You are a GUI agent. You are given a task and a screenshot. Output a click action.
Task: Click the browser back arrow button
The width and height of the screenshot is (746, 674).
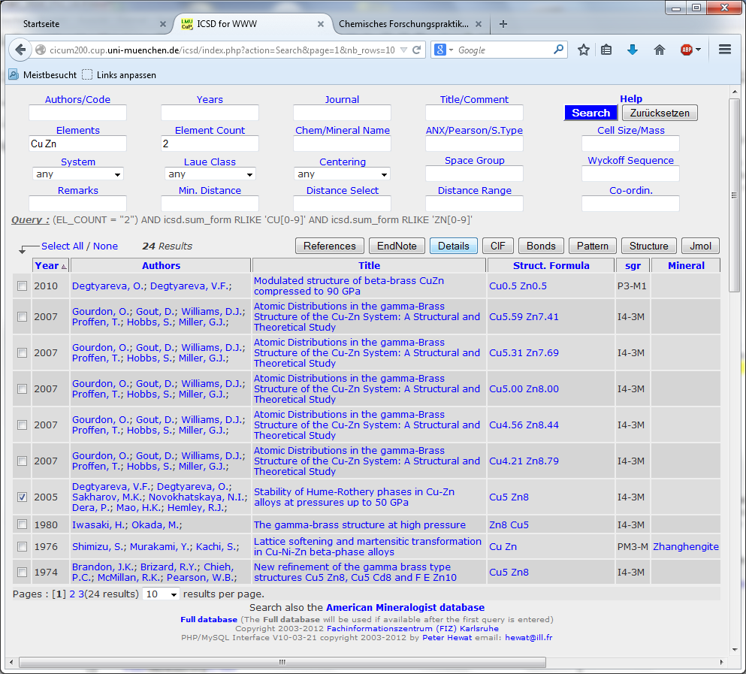(x=21, y=50)
